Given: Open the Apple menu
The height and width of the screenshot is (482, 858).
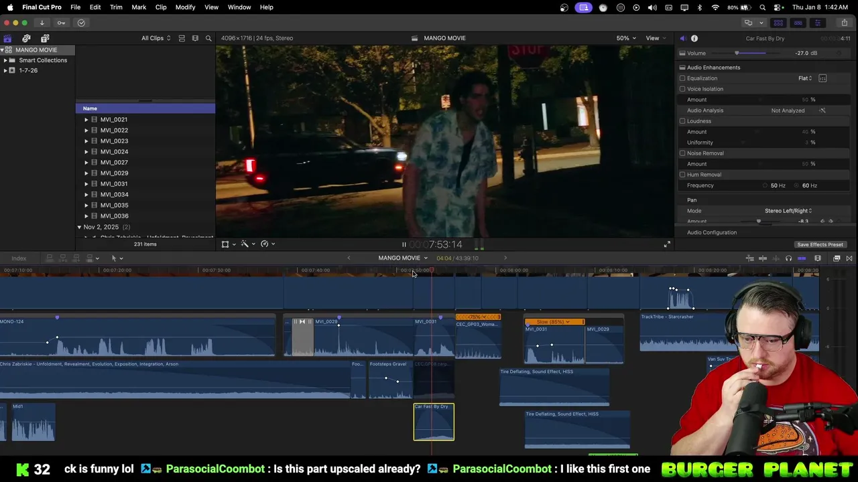Looking at the screenshot, I should [9, 7].
